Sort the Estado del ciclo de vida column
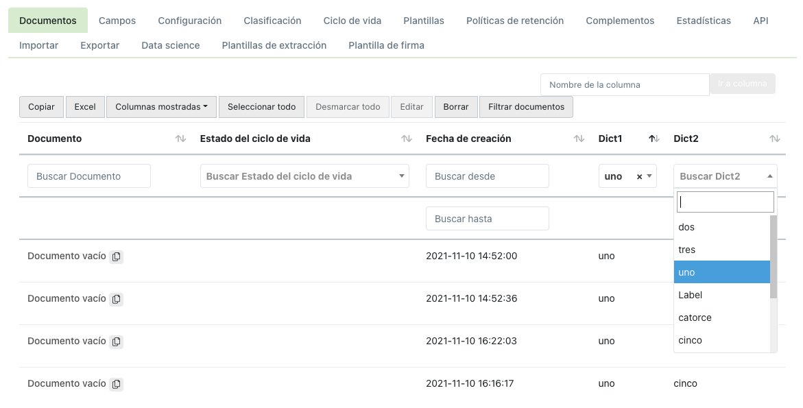Viewport: 803px width, 408px height. tap(405, 138)
